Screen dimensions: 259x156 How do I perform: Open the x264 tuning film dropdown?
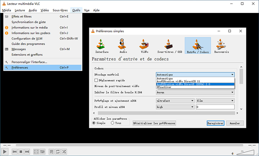coord(215,101)
